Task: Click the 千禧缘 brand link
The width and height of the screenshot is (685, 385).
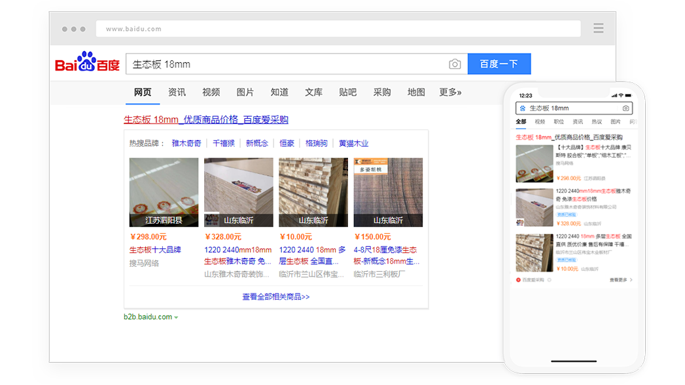Action: (224, 143)
